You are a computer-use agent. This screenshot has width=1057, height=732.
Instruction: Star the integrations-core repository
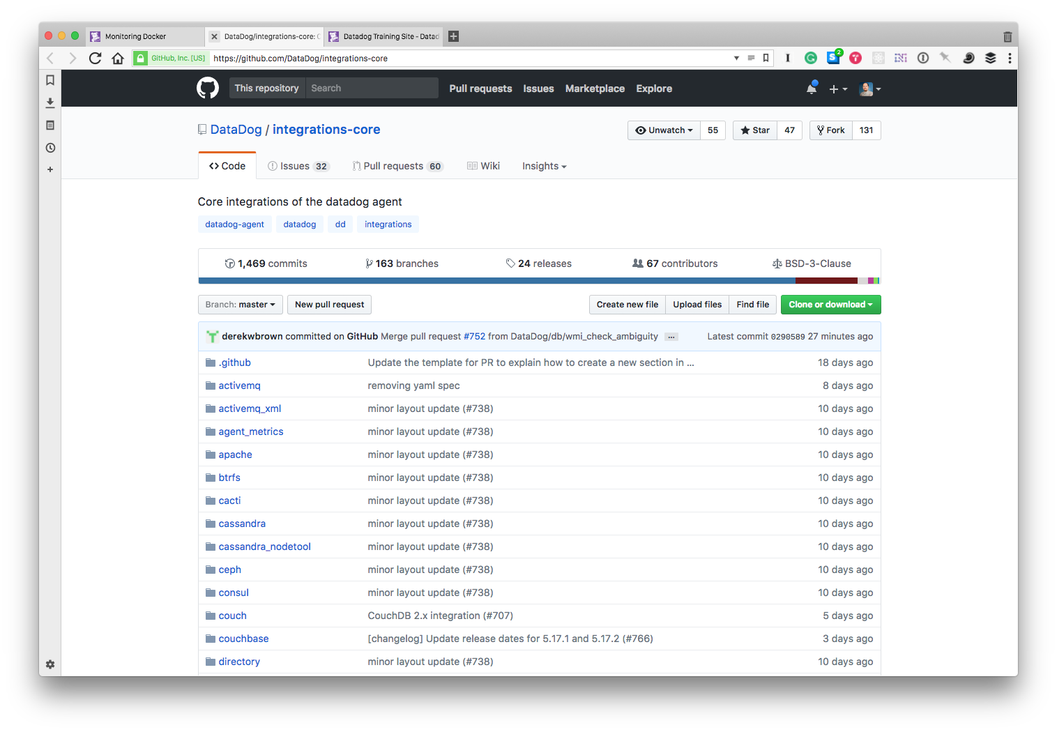755,130
